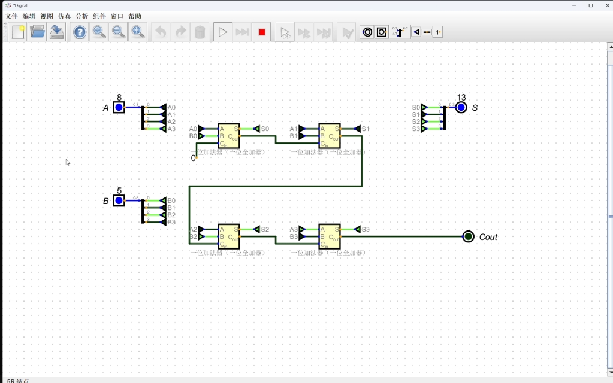Undo the last edit

coord(161,32)
